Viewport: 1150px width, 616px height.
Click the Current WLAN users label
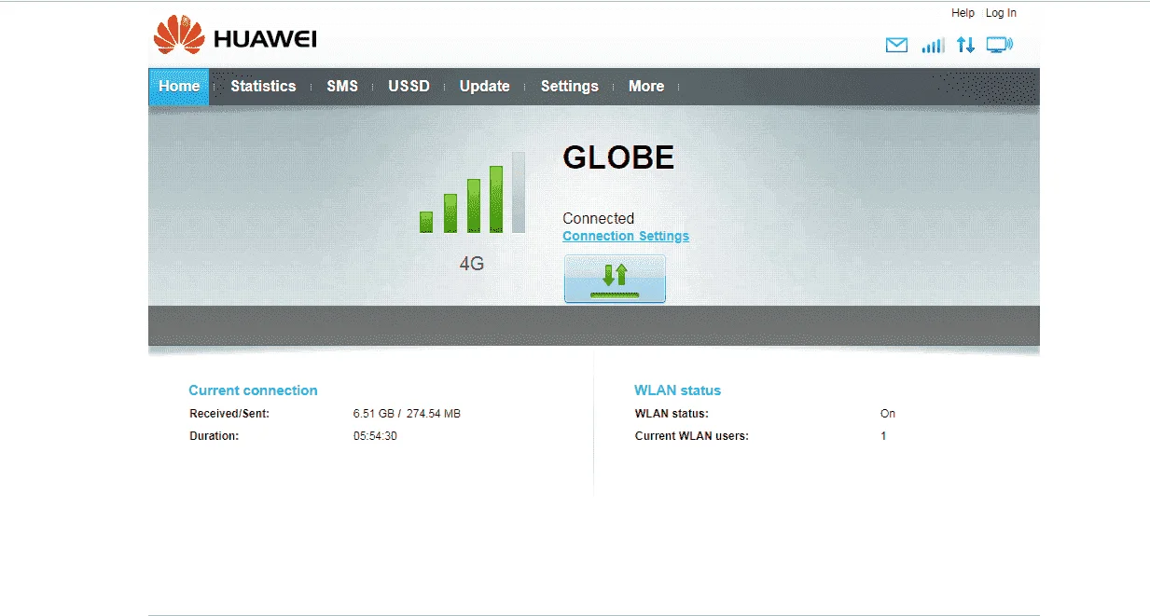(x=692, y=436)
